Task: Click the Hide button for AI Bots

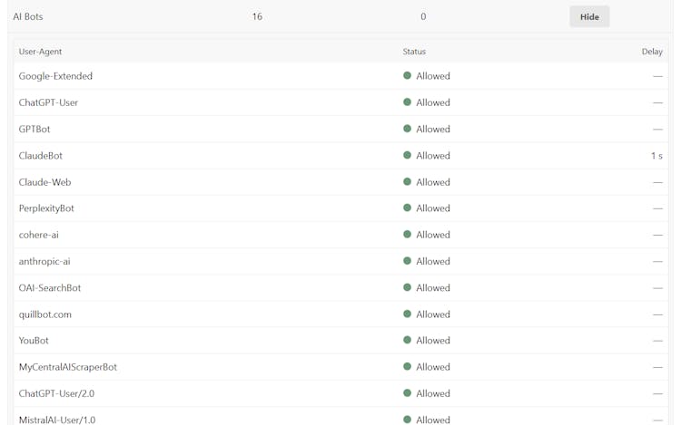Action: pyautogui.click(x=589, y=16)
